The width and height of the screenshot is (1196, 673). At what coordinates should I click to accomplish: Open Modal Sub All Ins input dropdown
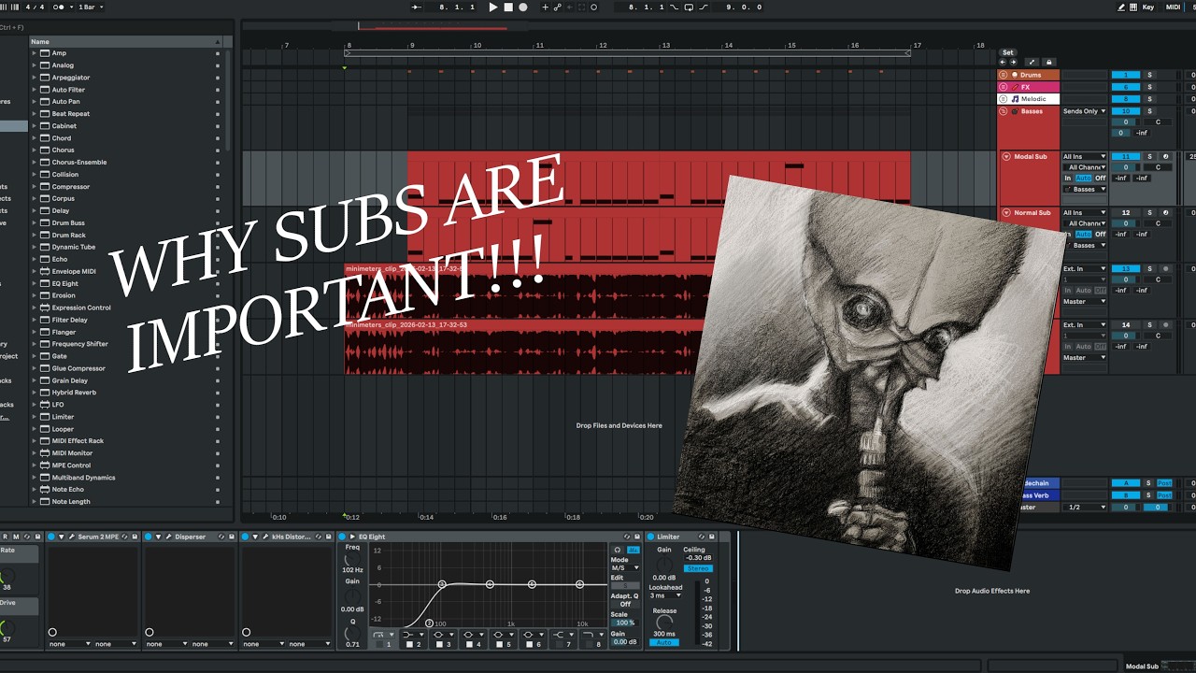(x=1084, y=156)
